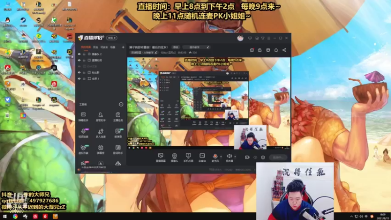Open the Steam desktop shortcut

23,22
